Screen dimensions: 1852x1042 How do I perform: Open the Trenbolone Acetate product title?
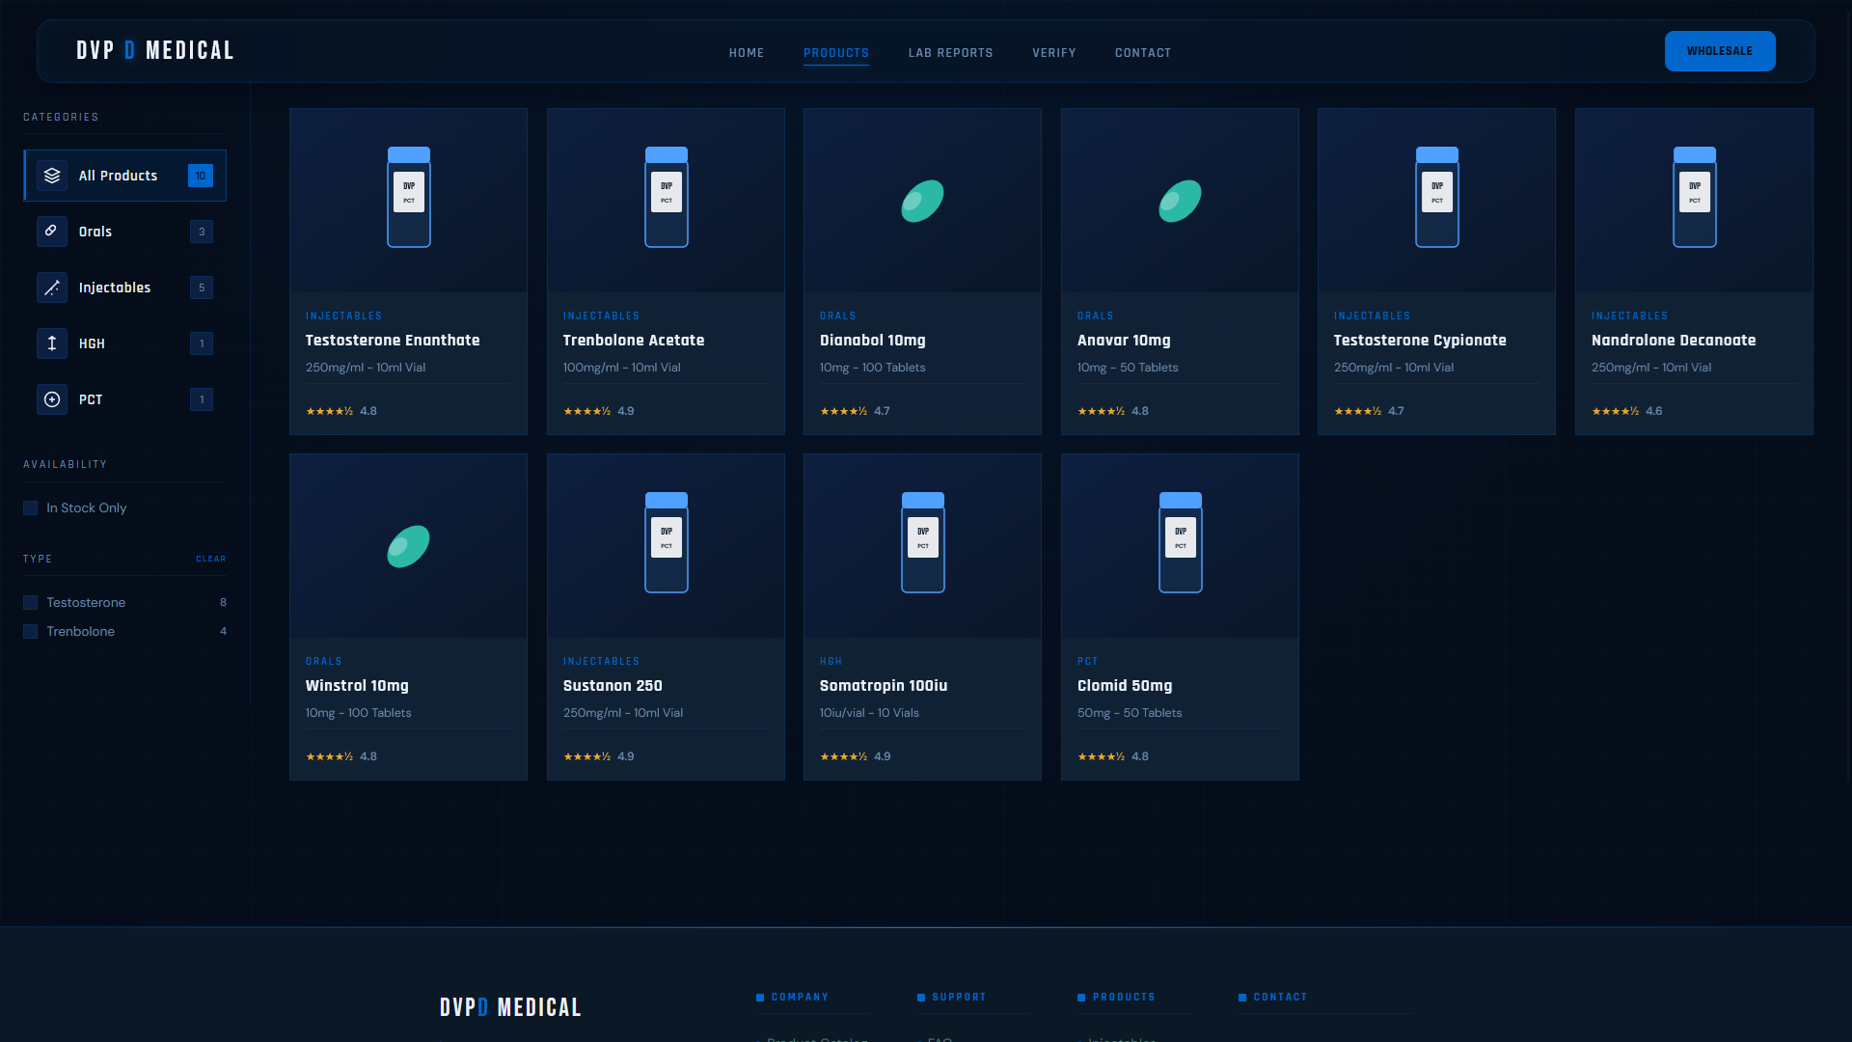pos(634,341)
